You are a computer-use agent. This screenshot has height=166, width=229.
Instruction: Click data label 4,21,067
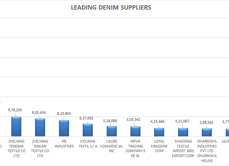click(182, 121)
